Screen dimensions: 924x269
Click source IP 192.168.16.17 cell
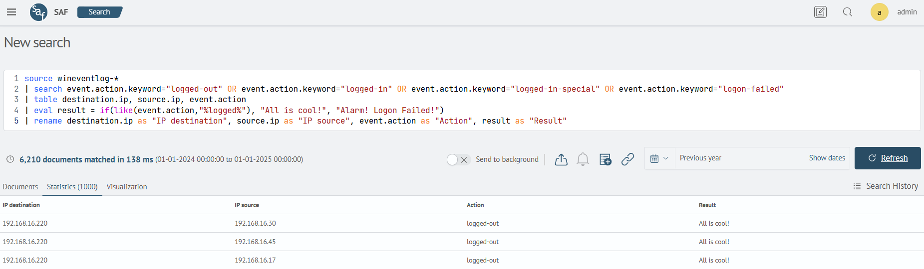255,261
